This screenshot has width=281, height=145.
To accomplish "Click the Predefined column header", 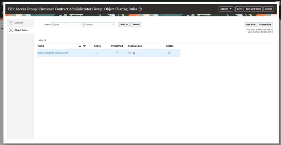I will 117,46.
